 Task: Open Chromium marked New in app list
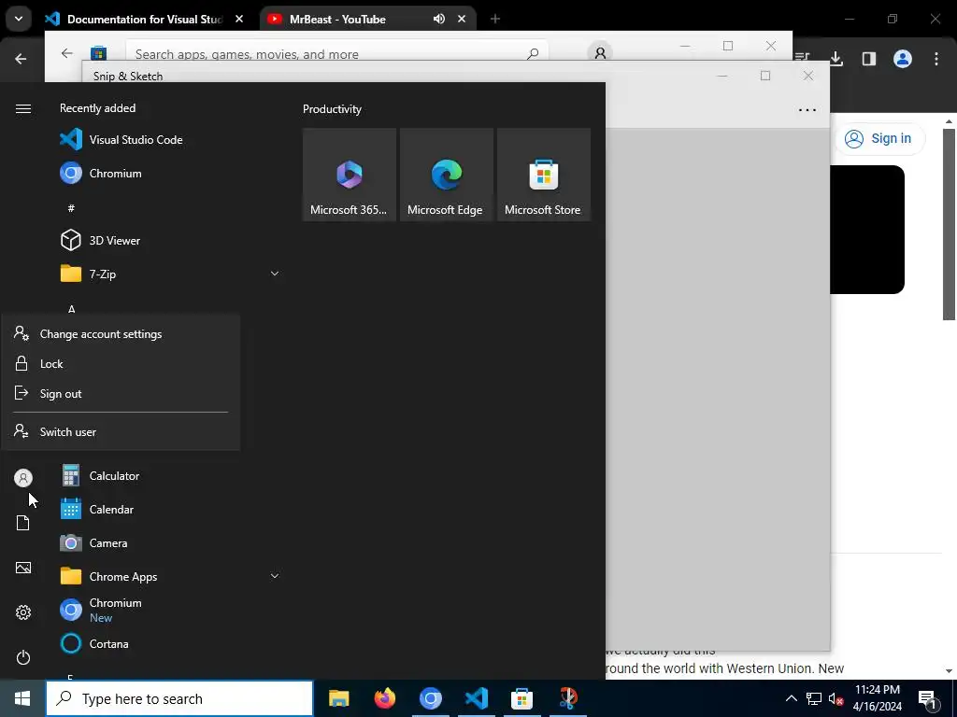pyautogui.click(x=170, y=610)
